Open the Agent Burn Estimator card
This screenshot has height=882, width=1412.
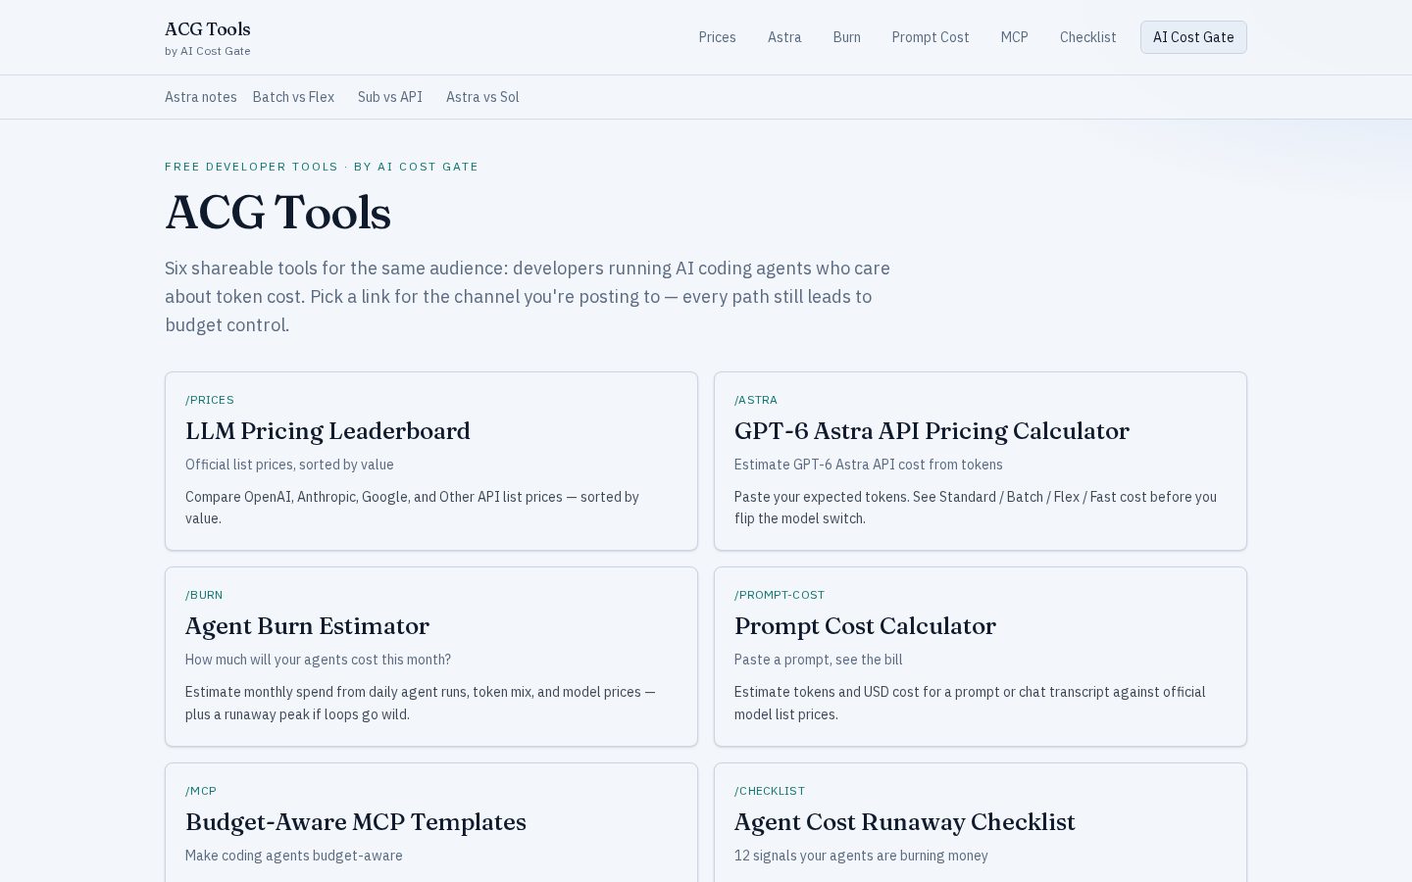pos(431,657)
